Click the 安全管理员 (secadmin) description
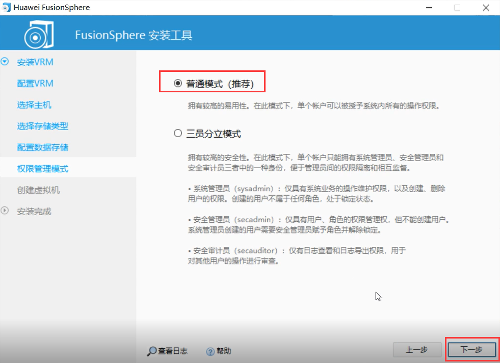 tap(319, 224)
